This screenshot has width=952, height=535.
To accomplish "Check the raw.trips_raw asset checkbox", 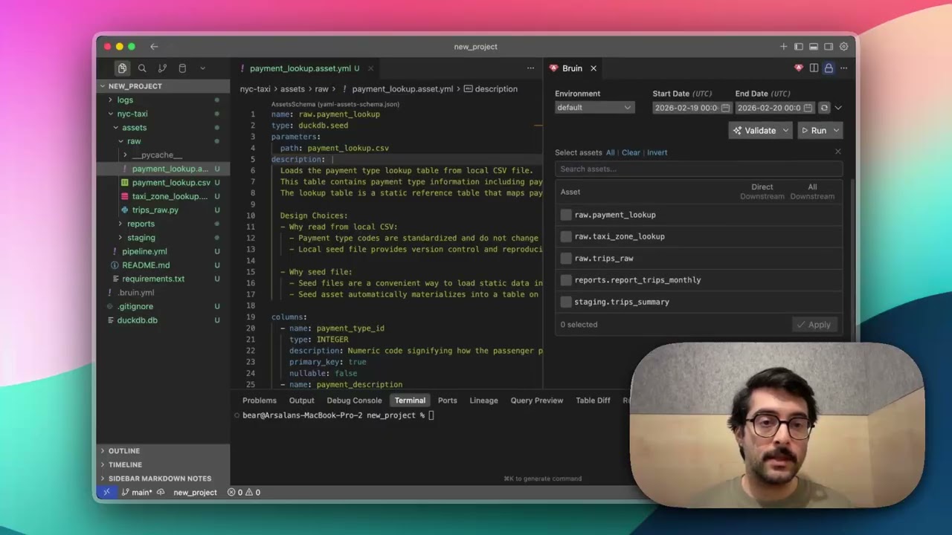I will [x=566, y=259].
